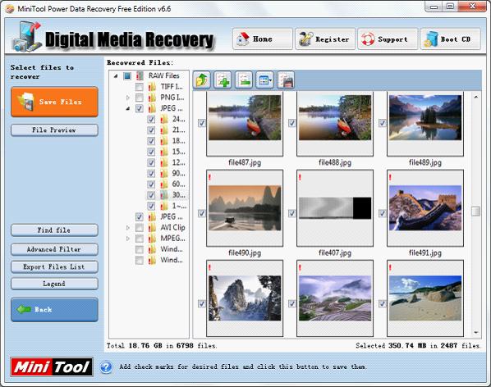Go up one folder level toolbar icon
The height and width of the screenshot is (387, 491).
tap(202, 80)
